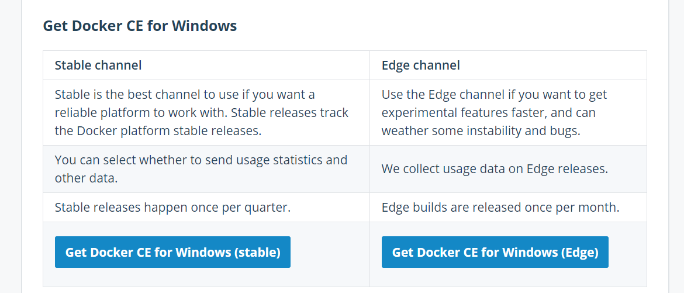Screen dimensions: 684x293
Task: Click the phrase "Docker platform stable releases"
Action: click(x=169, y=130)
